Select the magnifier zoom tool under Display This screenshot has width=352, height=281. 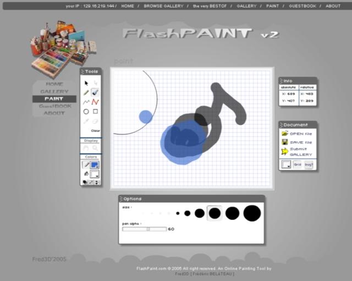[95, 148]
